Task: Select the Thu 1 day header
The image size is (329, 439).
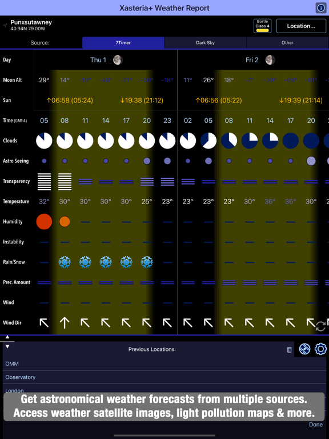Action: (106, 60)
